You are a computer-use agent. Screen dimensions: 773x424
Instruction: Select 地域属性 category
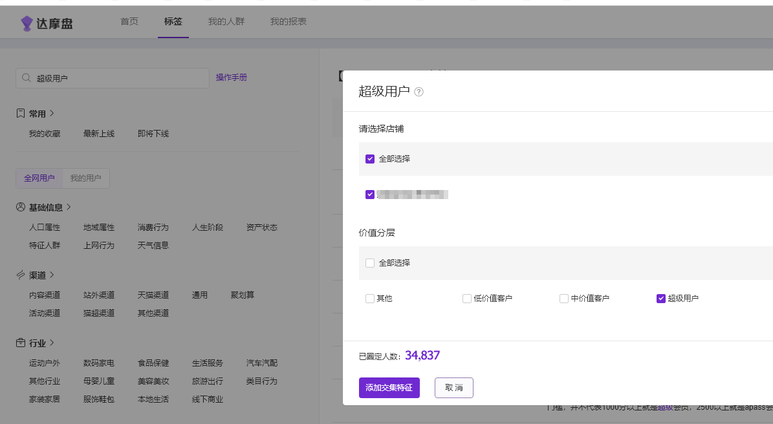coord(98,227)
